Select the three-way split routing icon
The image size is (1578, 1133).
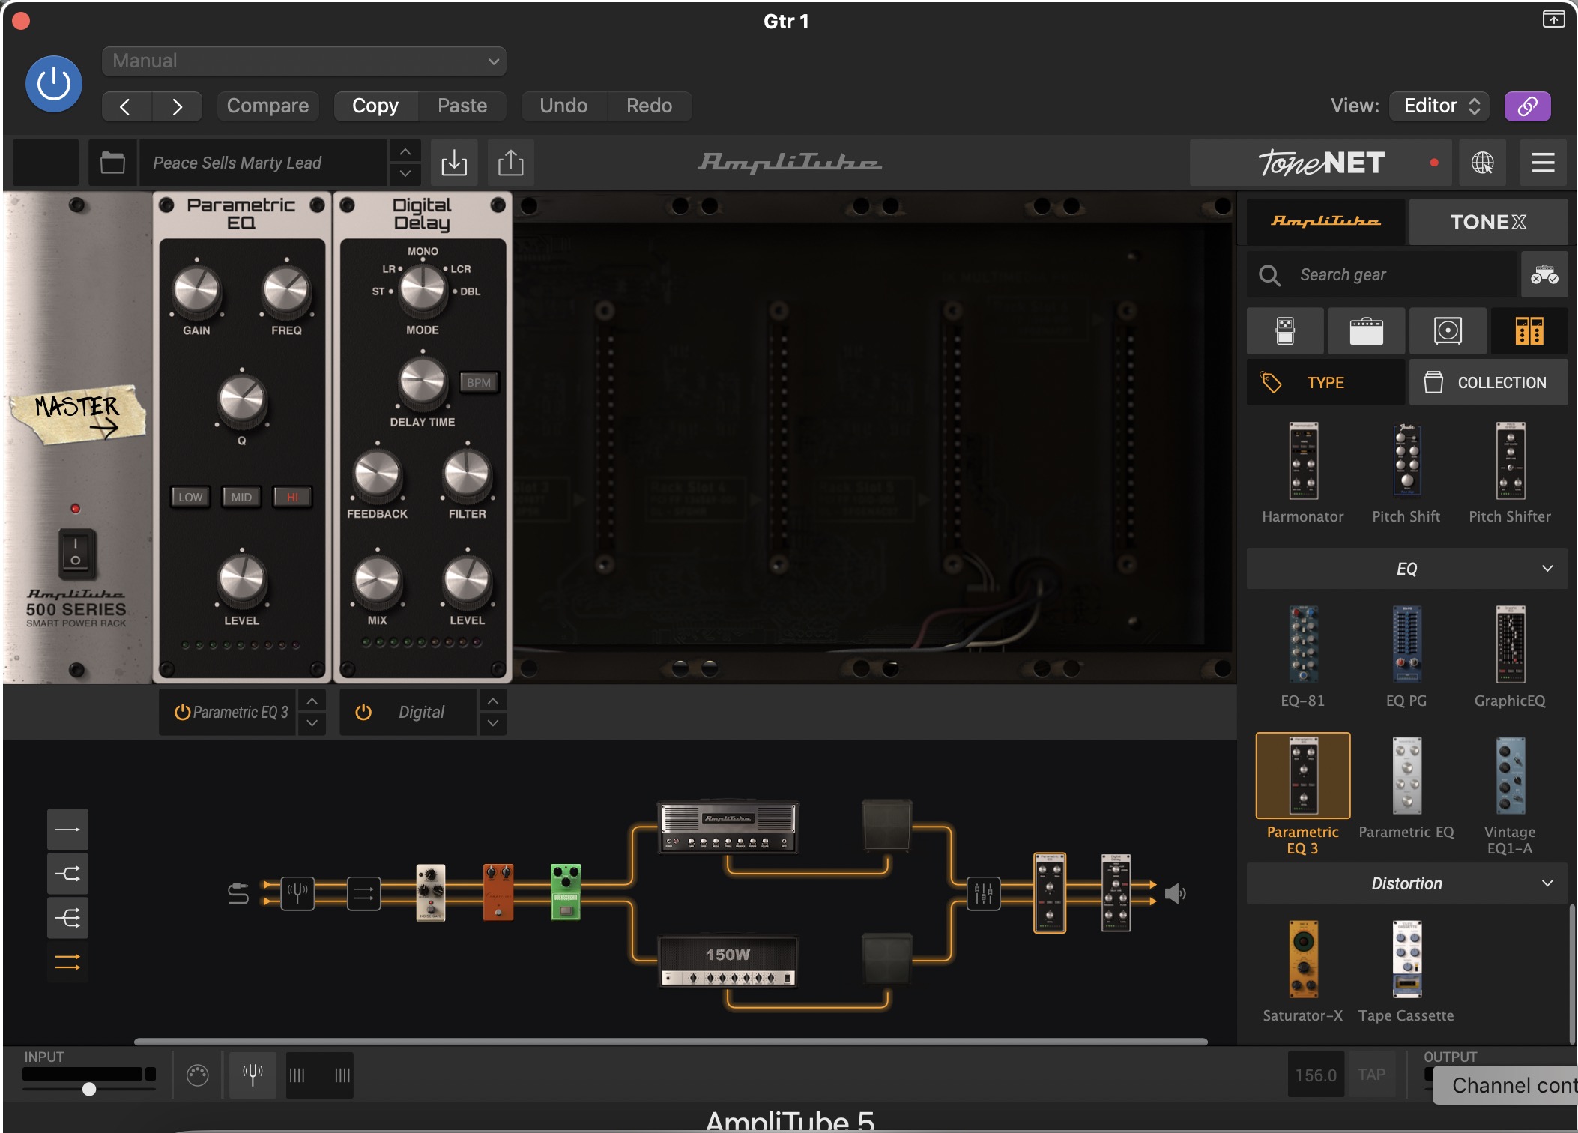pos(67,918)
